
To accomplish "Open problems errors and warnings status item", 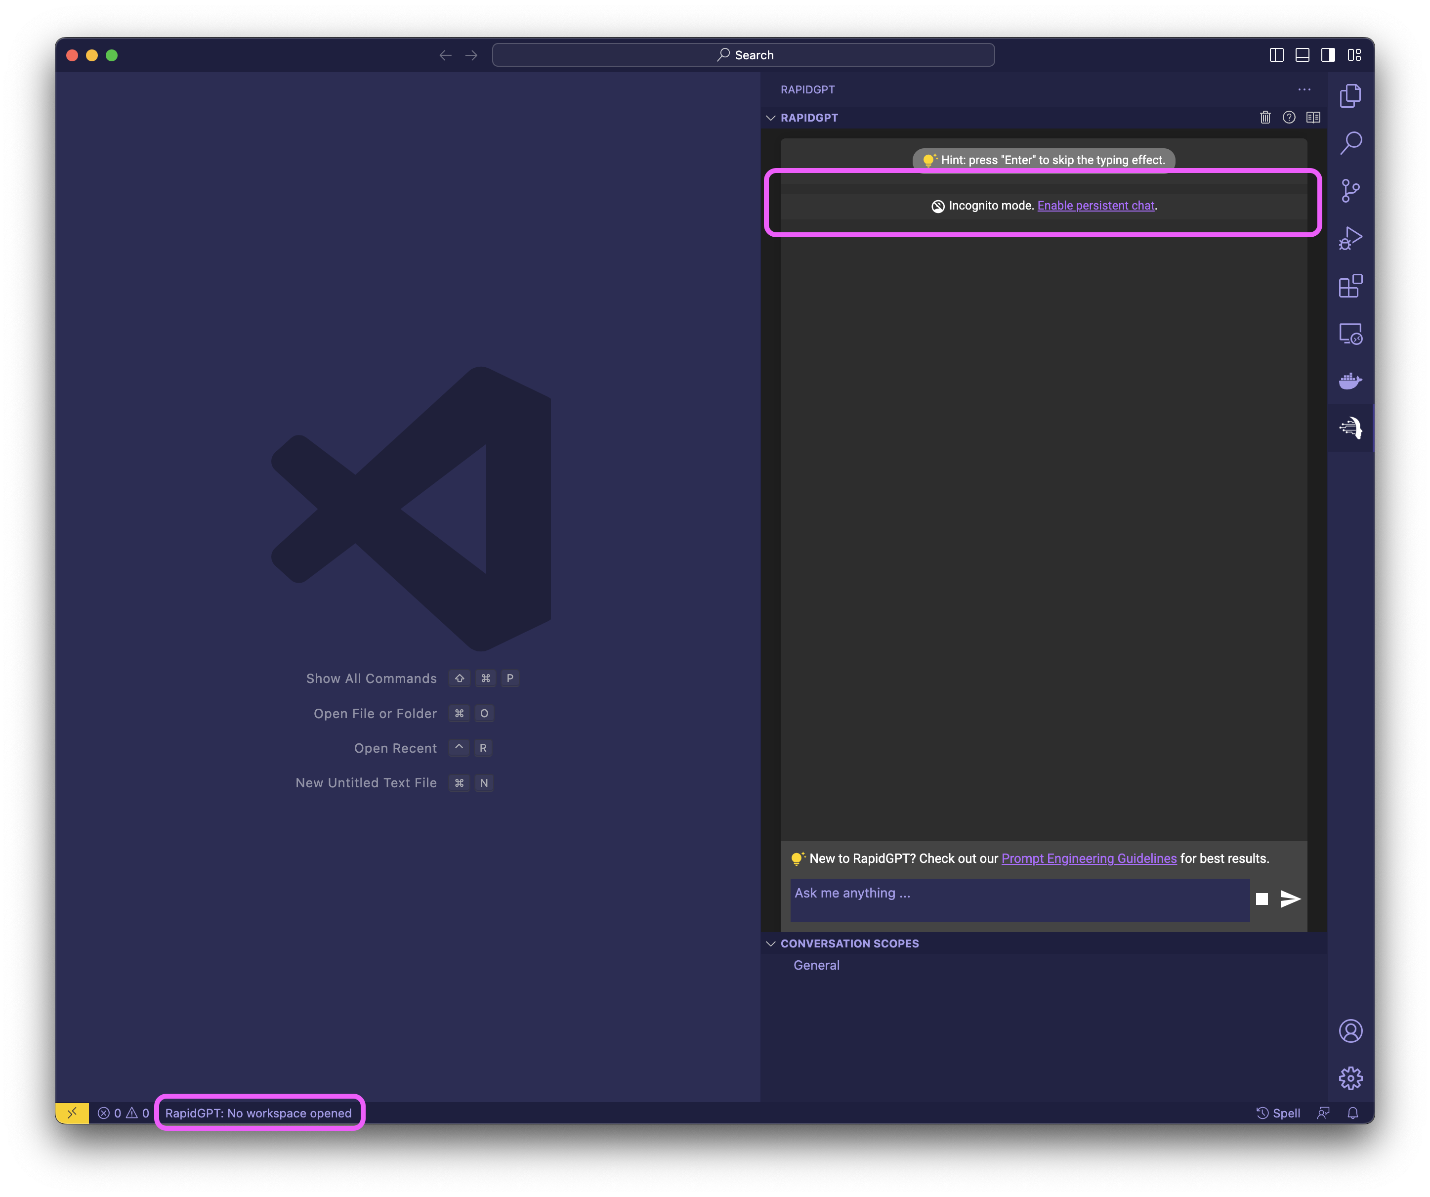I will pos(123,1112).
